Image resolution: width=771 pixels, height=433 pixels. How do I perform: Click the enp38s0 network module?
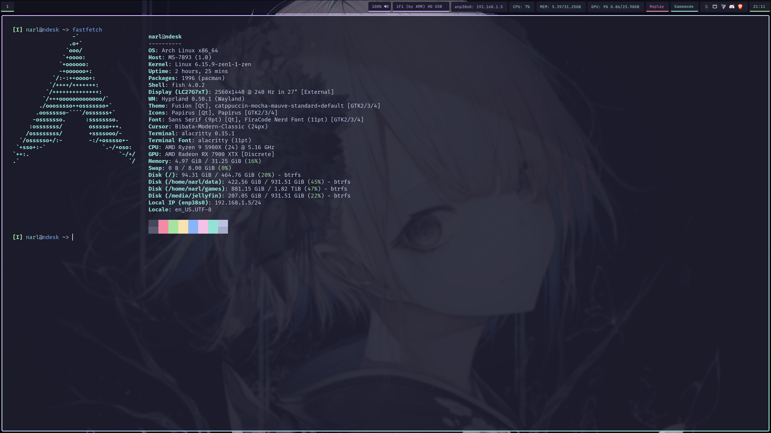pyautogui.click(x=479, y=7)
